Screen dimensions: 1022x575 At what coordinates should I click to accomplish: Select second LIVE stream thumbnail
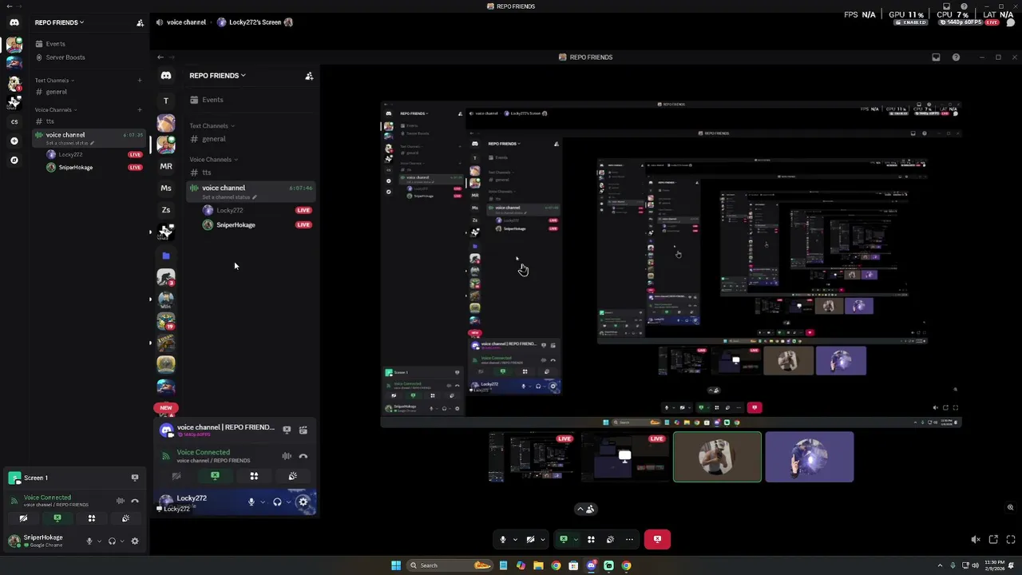click(x=625, y=457)
